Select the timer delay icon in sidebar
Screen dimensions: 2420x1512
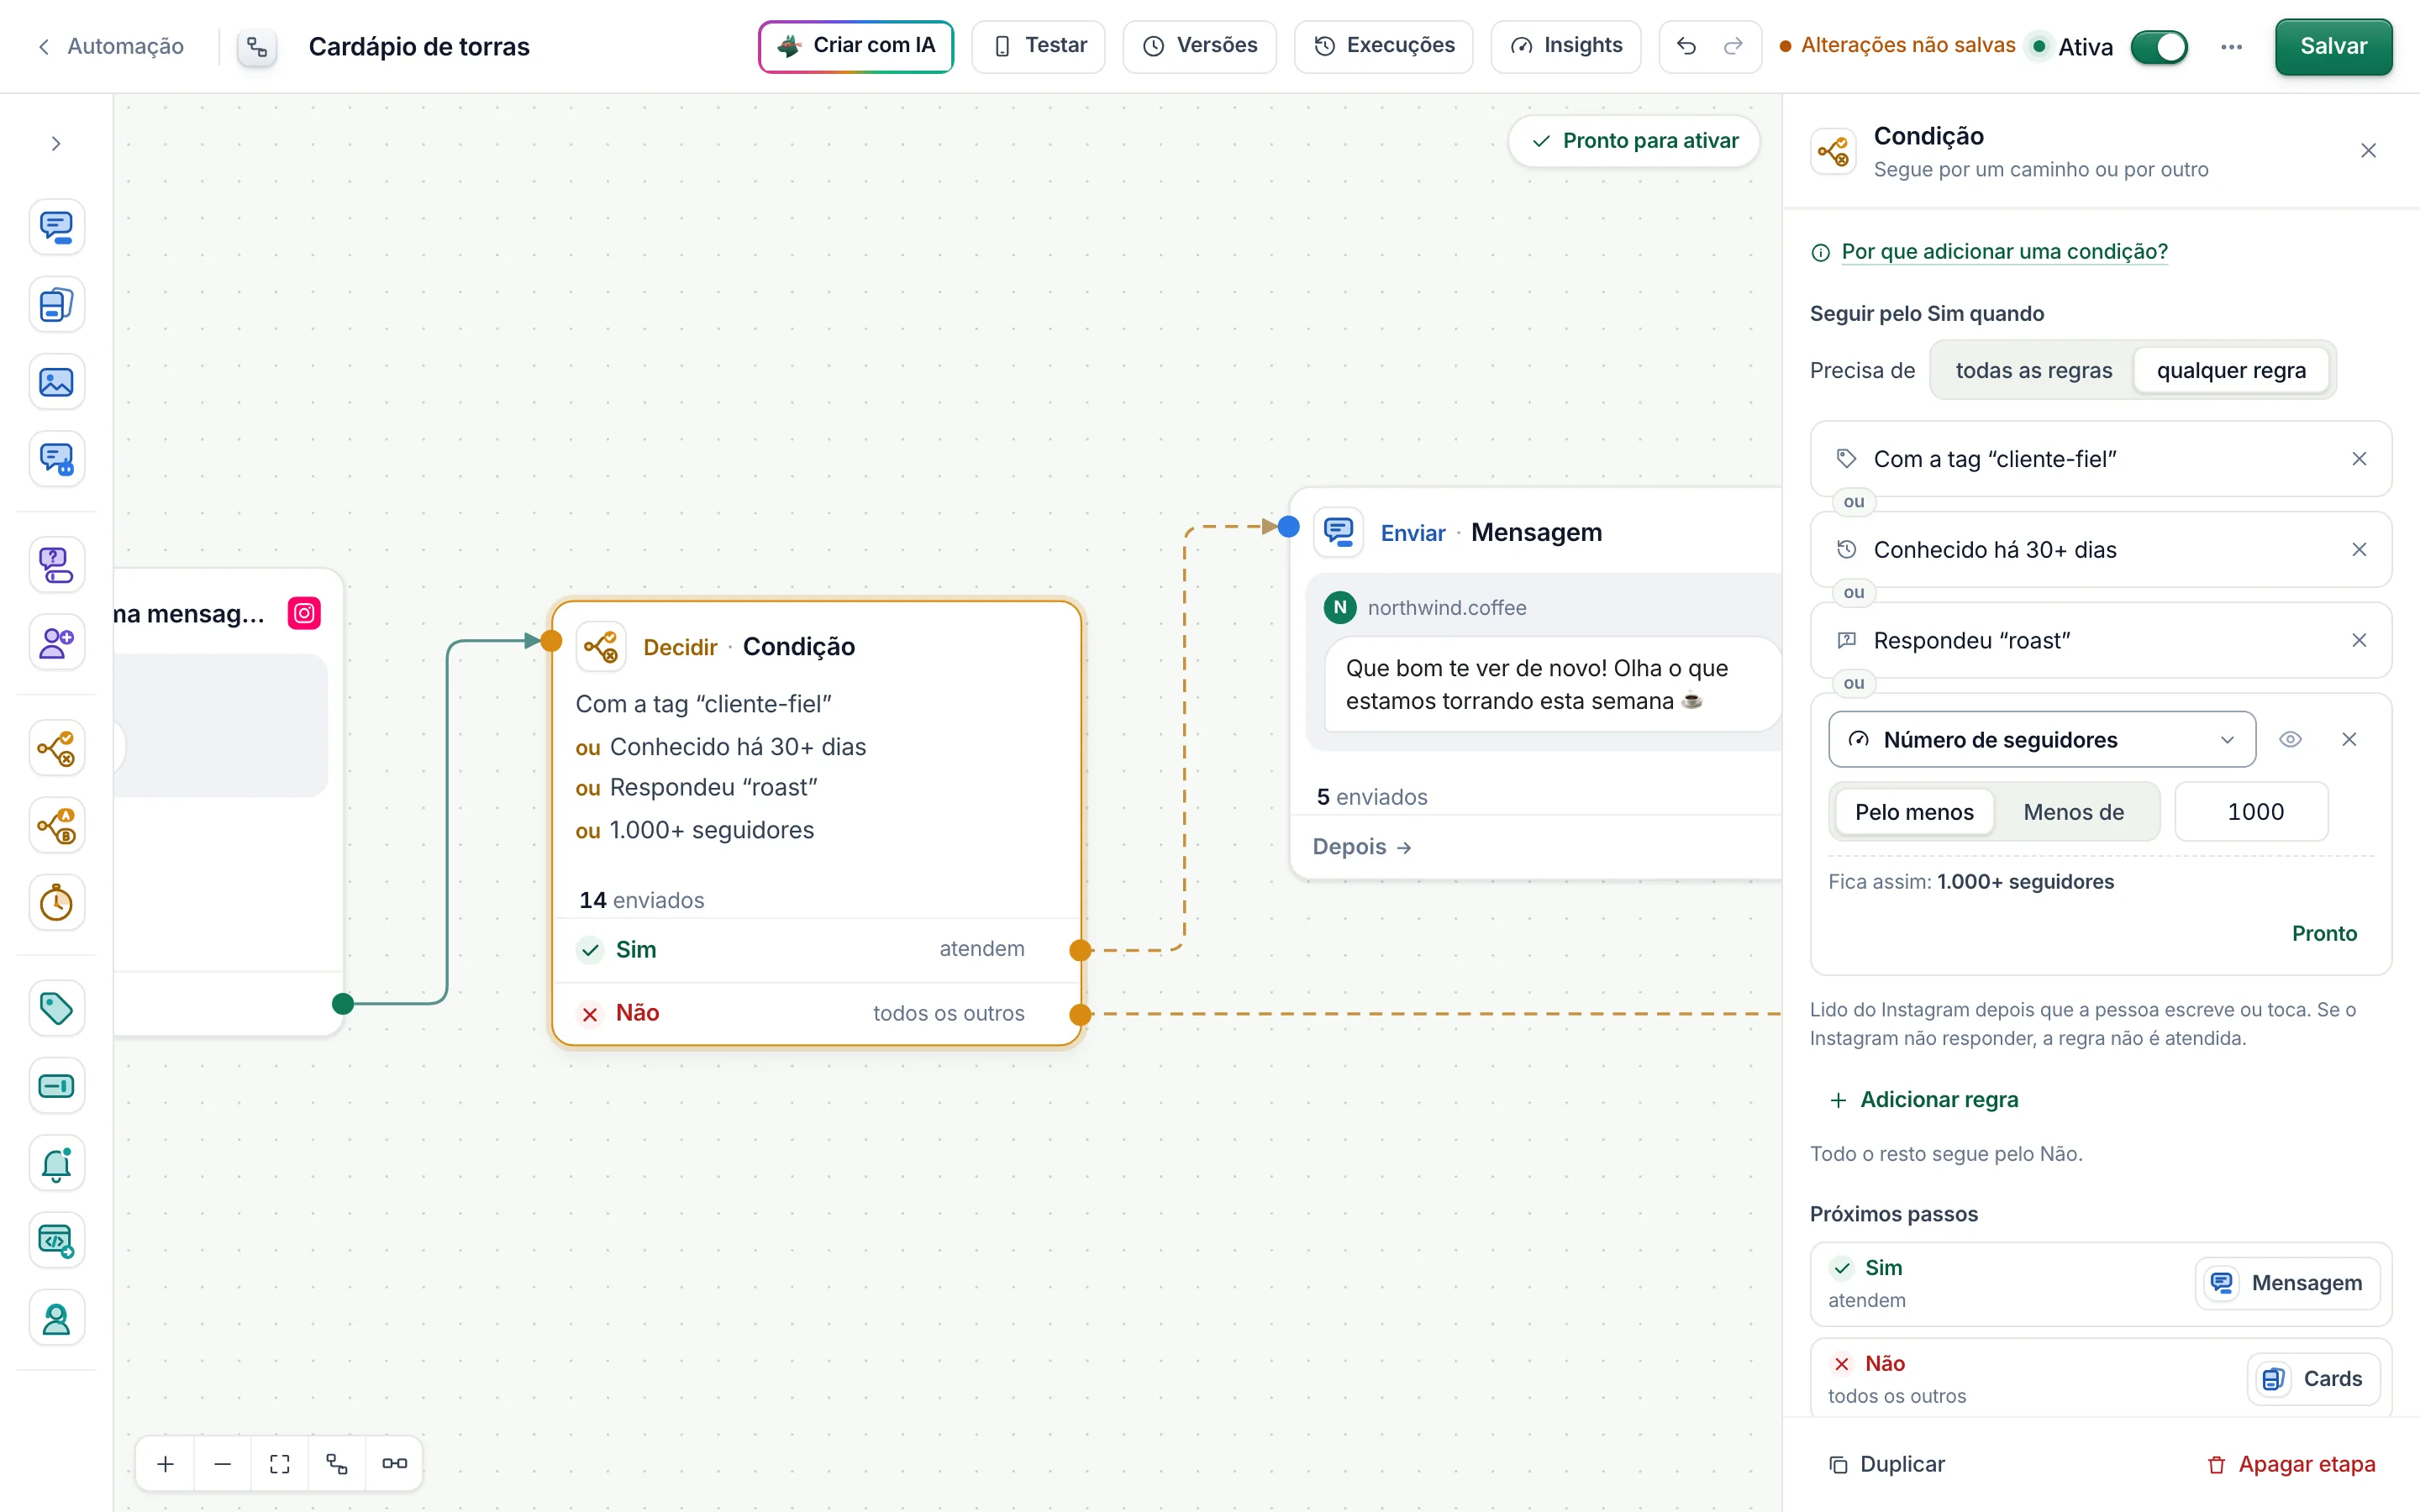[x=56, y=903]
